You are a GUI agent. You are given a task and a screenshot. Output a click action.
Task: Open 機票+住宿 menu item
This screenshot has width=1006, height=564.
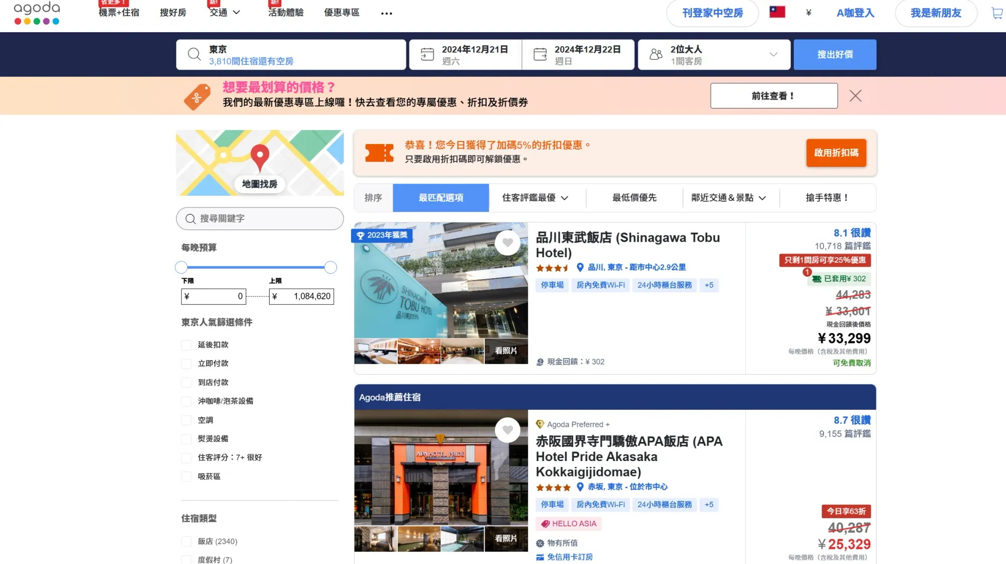pyautogui.click(x=119, y=13)
